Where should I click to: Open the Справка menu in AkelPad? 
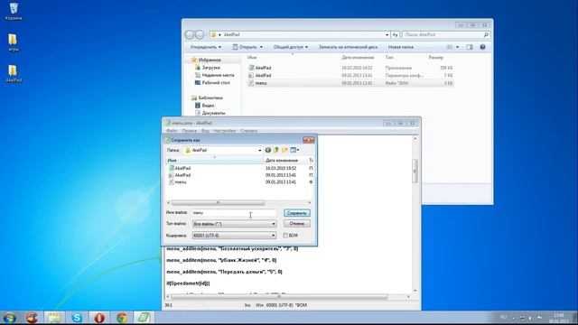pos(249,131)
